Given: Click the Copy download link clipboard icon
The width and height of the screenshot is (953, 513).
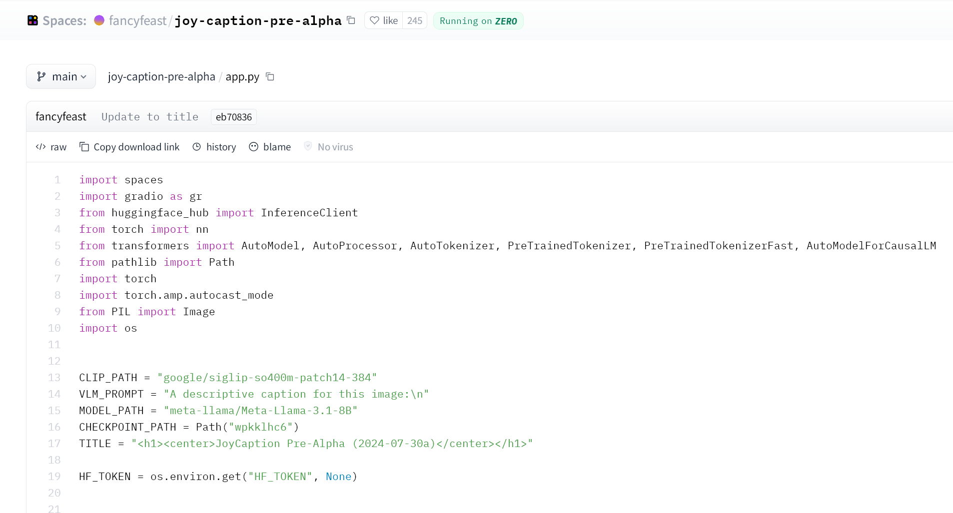Looking at the screenshot, I should (x=84, y=147).
